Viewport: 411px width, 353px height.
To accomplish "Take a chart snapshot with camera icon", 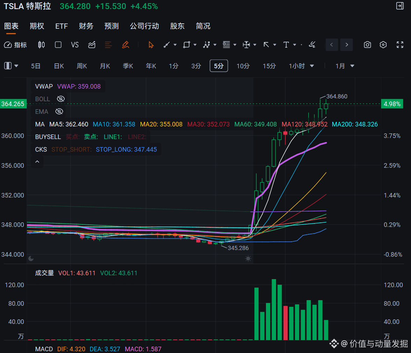I will coord(368,45).
